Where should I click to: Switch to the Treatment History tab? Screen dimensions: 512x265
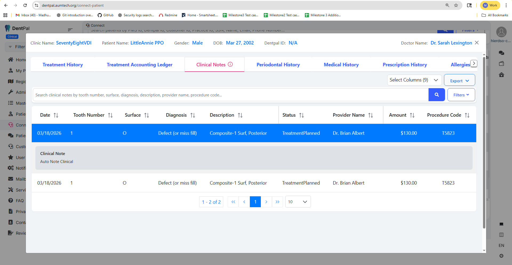click(63, 65)
